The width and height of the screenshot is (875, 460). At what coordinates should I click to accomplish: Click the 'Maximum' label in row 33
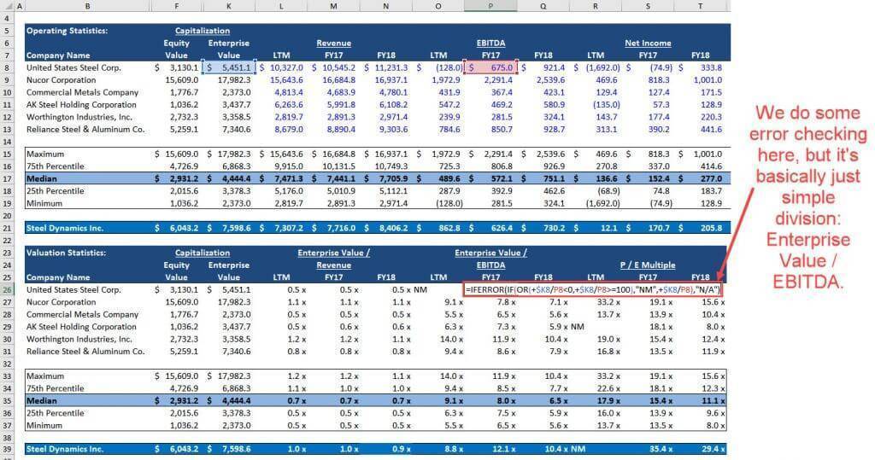point(44,376)
